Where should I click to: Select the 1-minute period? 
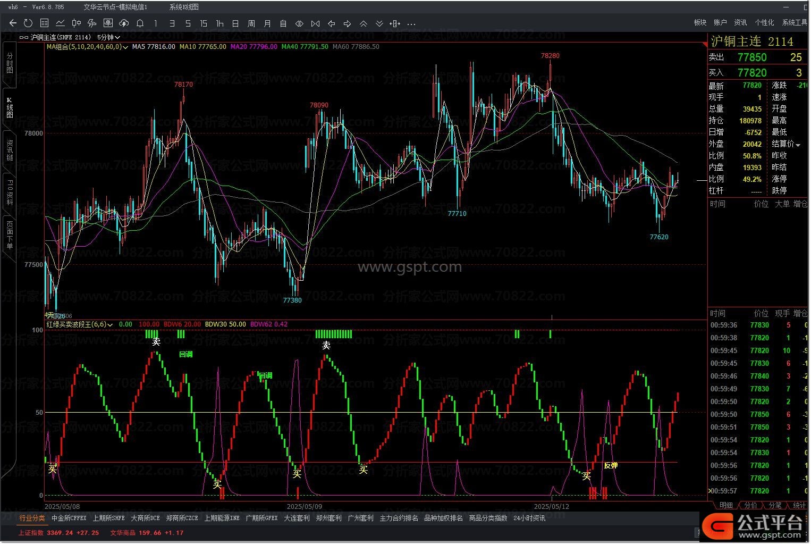click(156, 23)
